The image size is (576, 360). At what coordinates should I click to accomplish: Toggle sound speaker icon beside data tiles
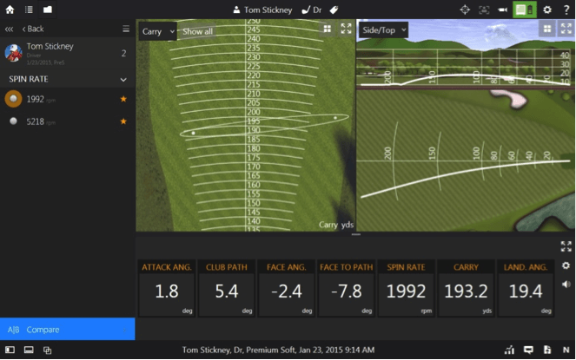click(566, 284)
